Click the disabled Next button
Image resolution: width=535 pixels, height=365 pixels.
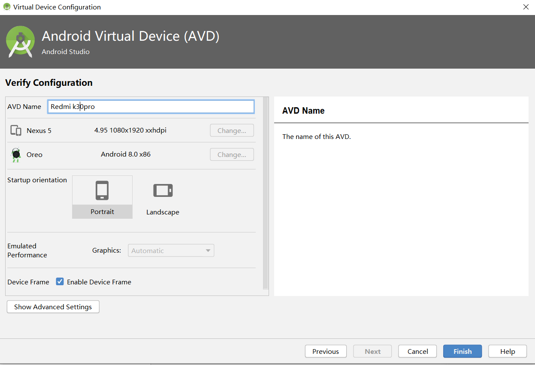pyautogui.click(x=373, y=351)
